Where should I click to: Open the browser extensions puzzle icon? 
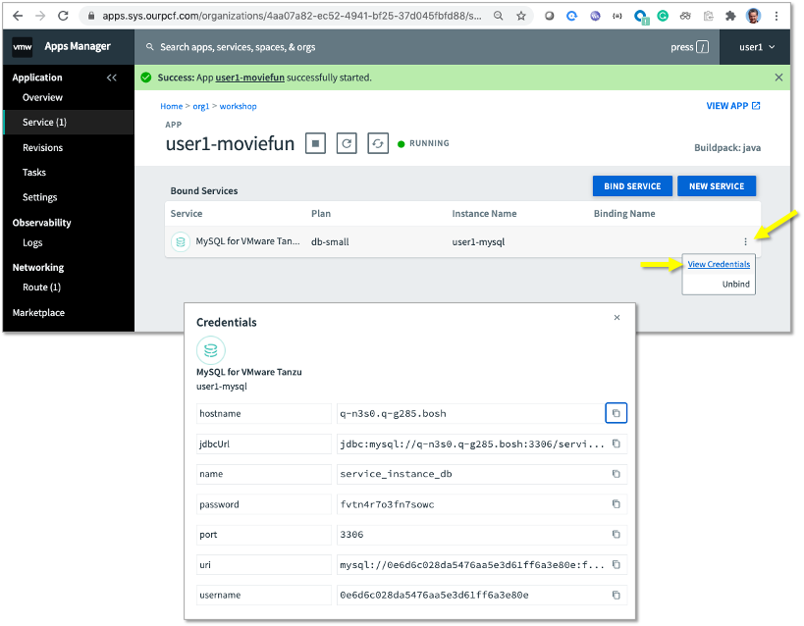coord(730,16)
